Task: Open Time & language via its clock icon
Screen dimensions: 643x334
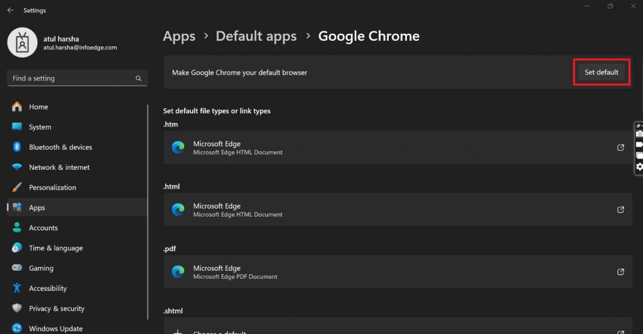Action: coord(17,248)
